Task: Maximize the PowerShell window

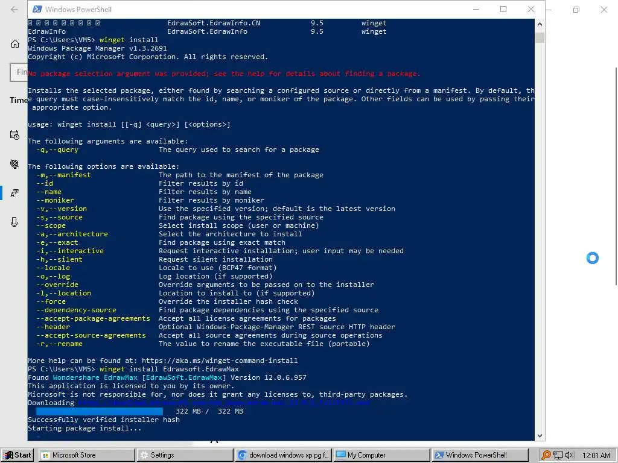Action: [503, 9]
